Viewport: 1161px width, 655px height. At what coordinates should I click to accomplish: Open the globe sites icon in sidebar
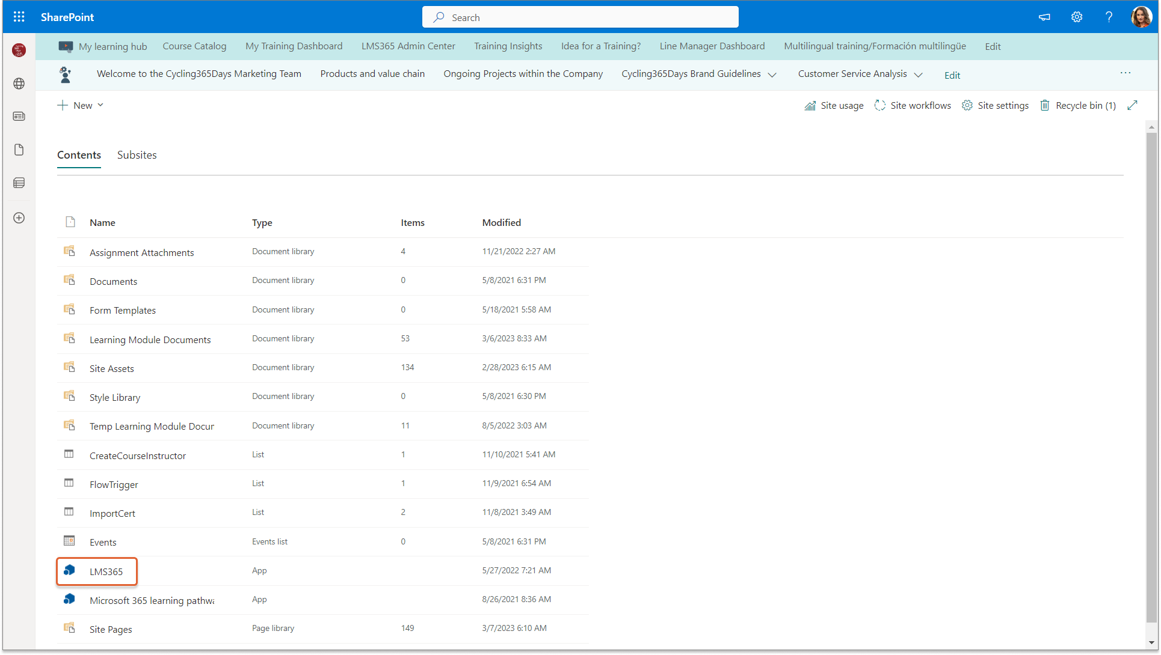[19, 84]
